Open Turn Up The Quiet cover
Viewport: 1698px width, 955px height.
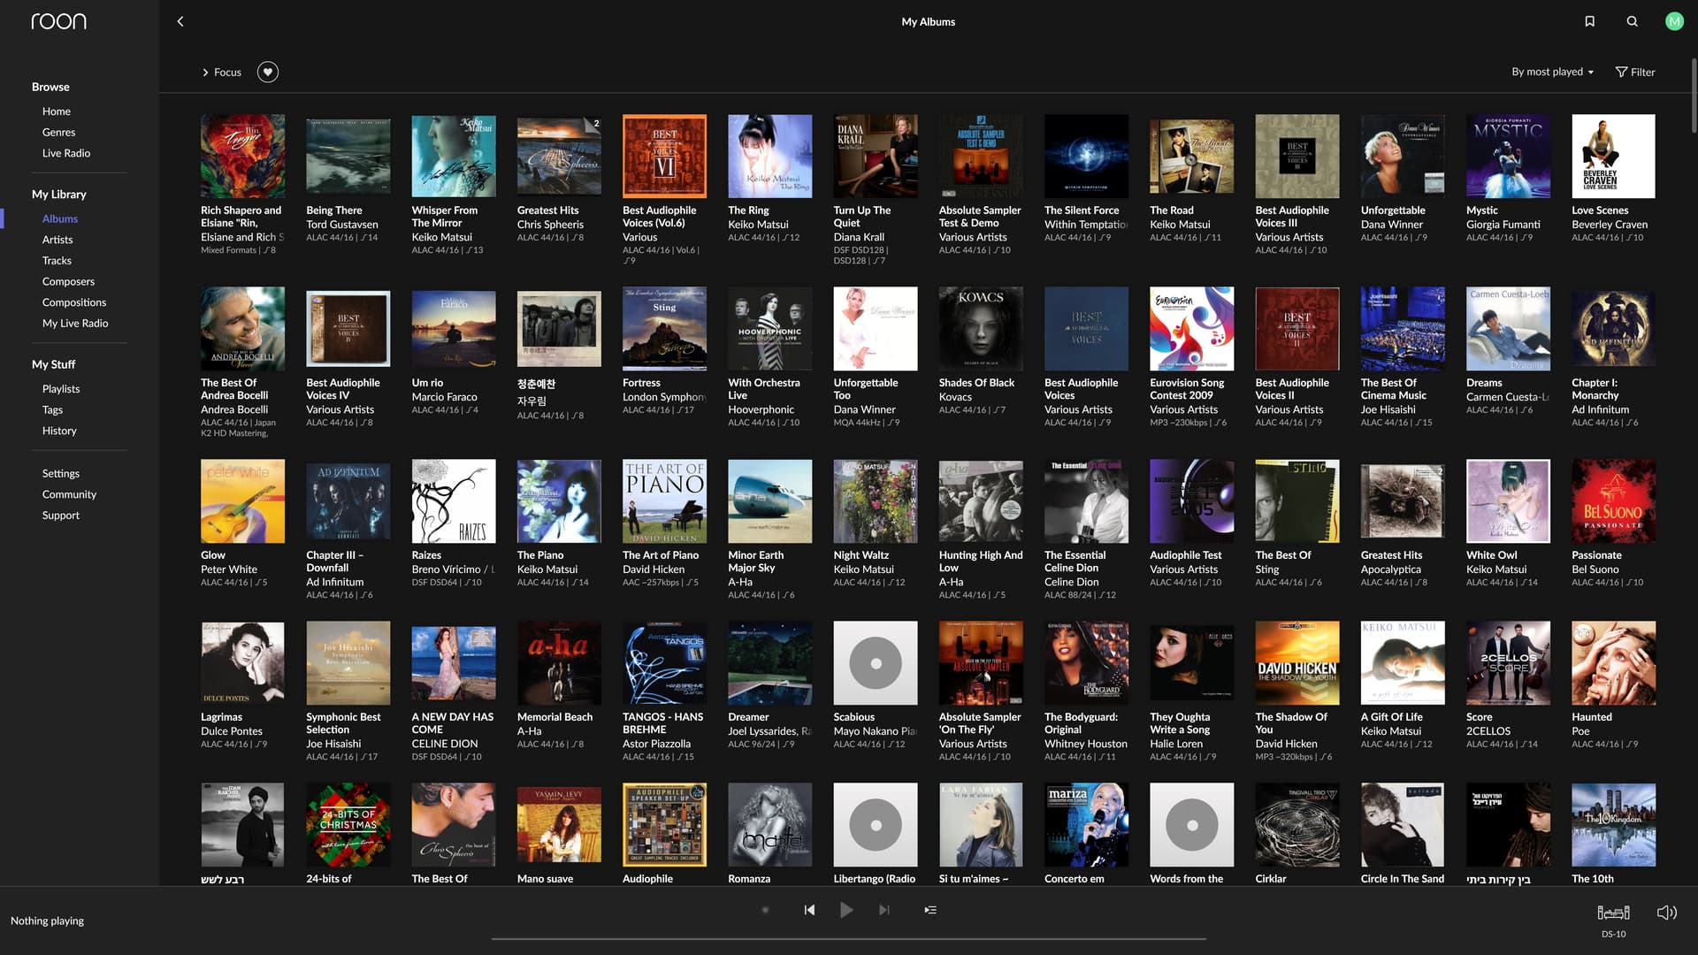[875, 156]
